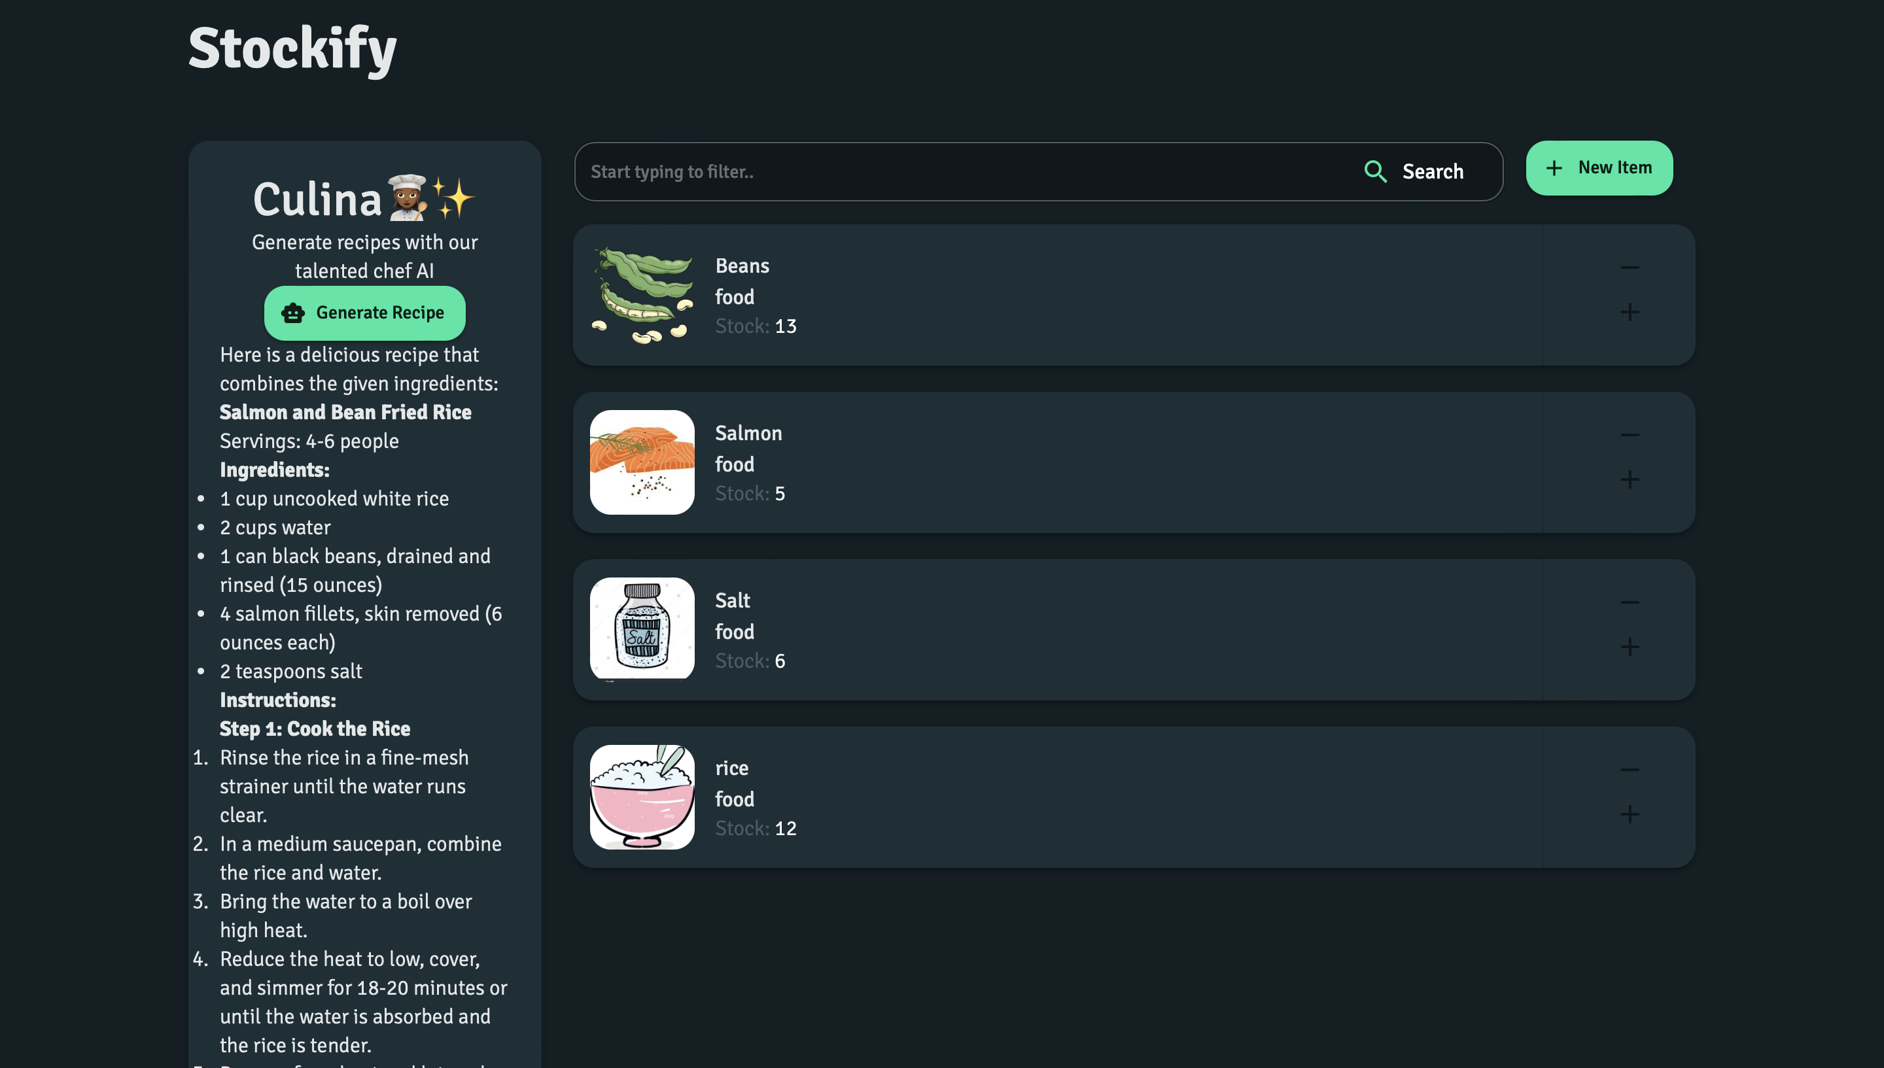
Task: Click the rice bowl thumbnail image
Action: click(642, 797)
